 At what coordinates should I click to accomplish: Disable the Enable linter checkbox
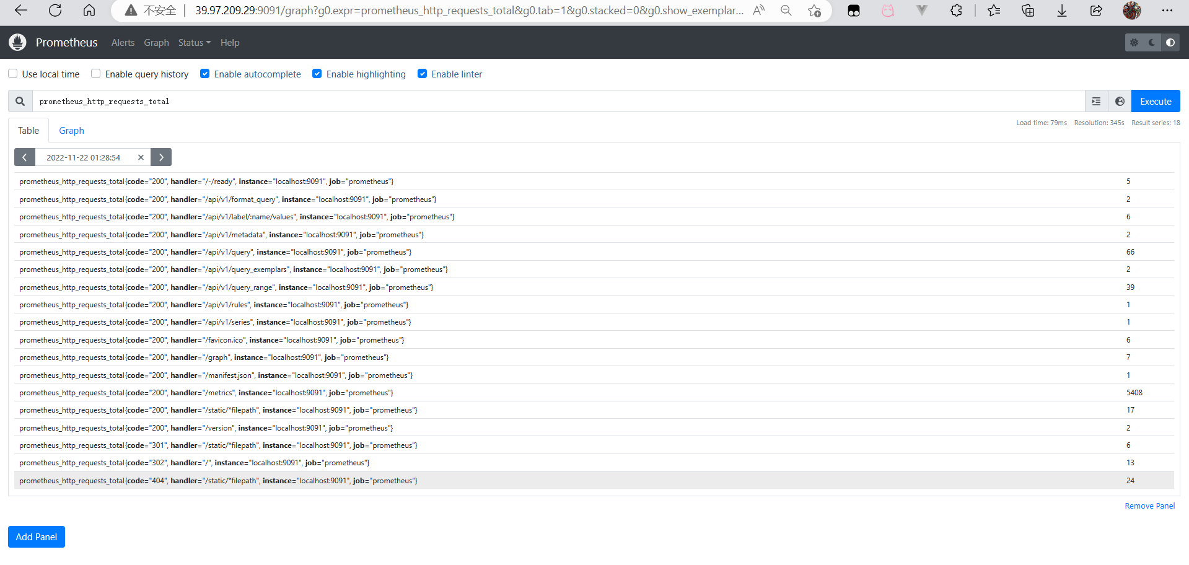(x=423, y=74)
